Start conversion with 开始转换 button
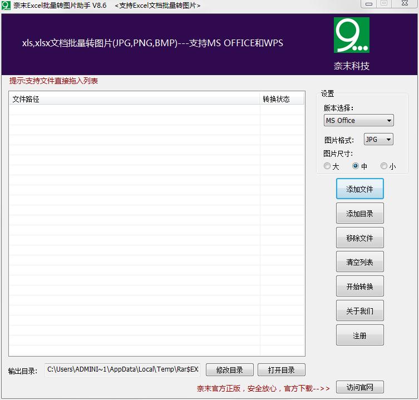Image resolution: width=419 pixels, height=400 pixels. 359,287
